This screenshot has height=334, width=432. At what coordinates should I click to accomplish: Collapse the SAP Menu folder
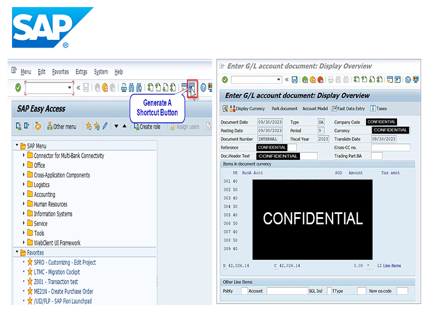tap(17, 145)
